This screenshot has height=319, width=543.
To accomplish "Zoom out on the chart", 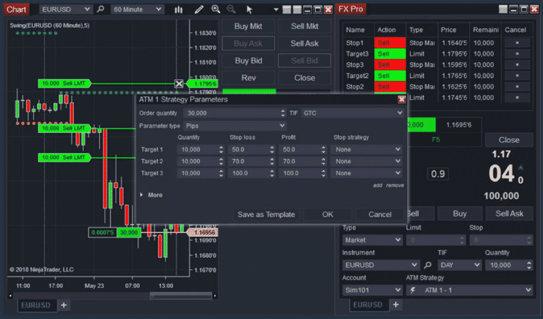I will pos(231,9).
